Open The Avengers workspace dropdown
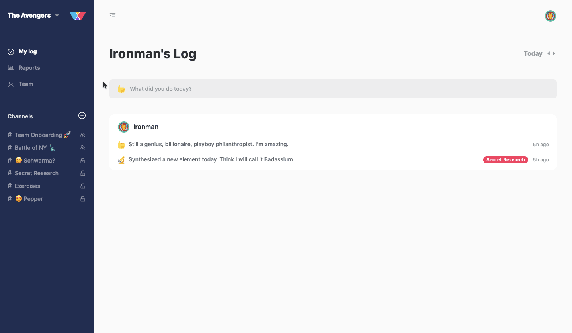Image resolution: width=572 pixels, height=333 pixels. (33, 16)
